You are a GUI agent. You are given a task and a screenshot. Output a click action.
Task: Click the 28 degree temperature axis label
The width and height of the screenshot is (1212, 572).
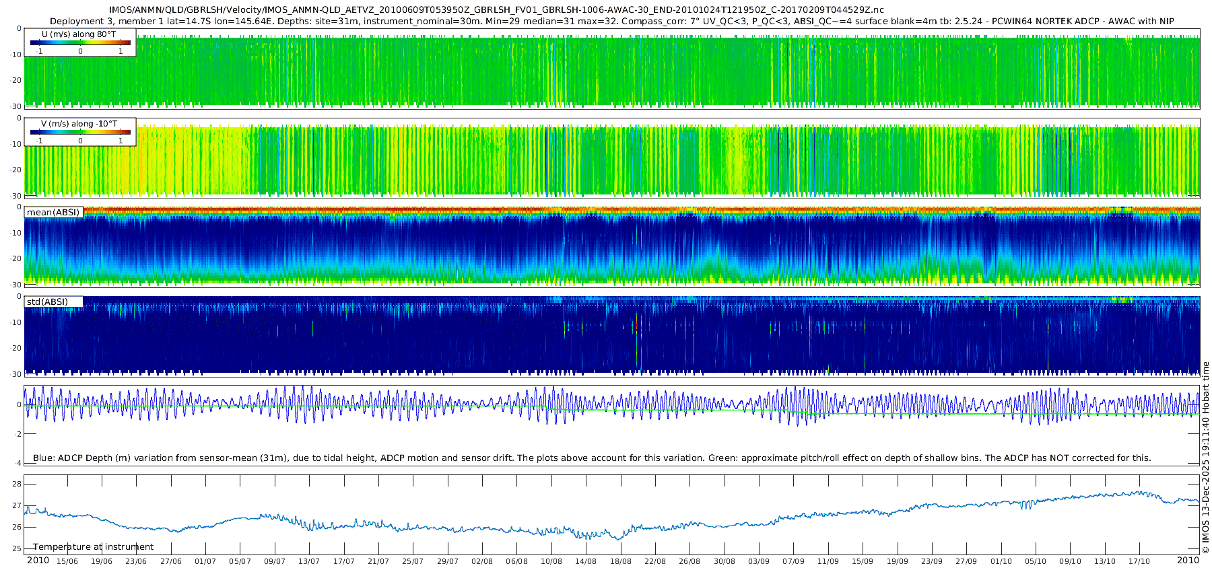17,485
